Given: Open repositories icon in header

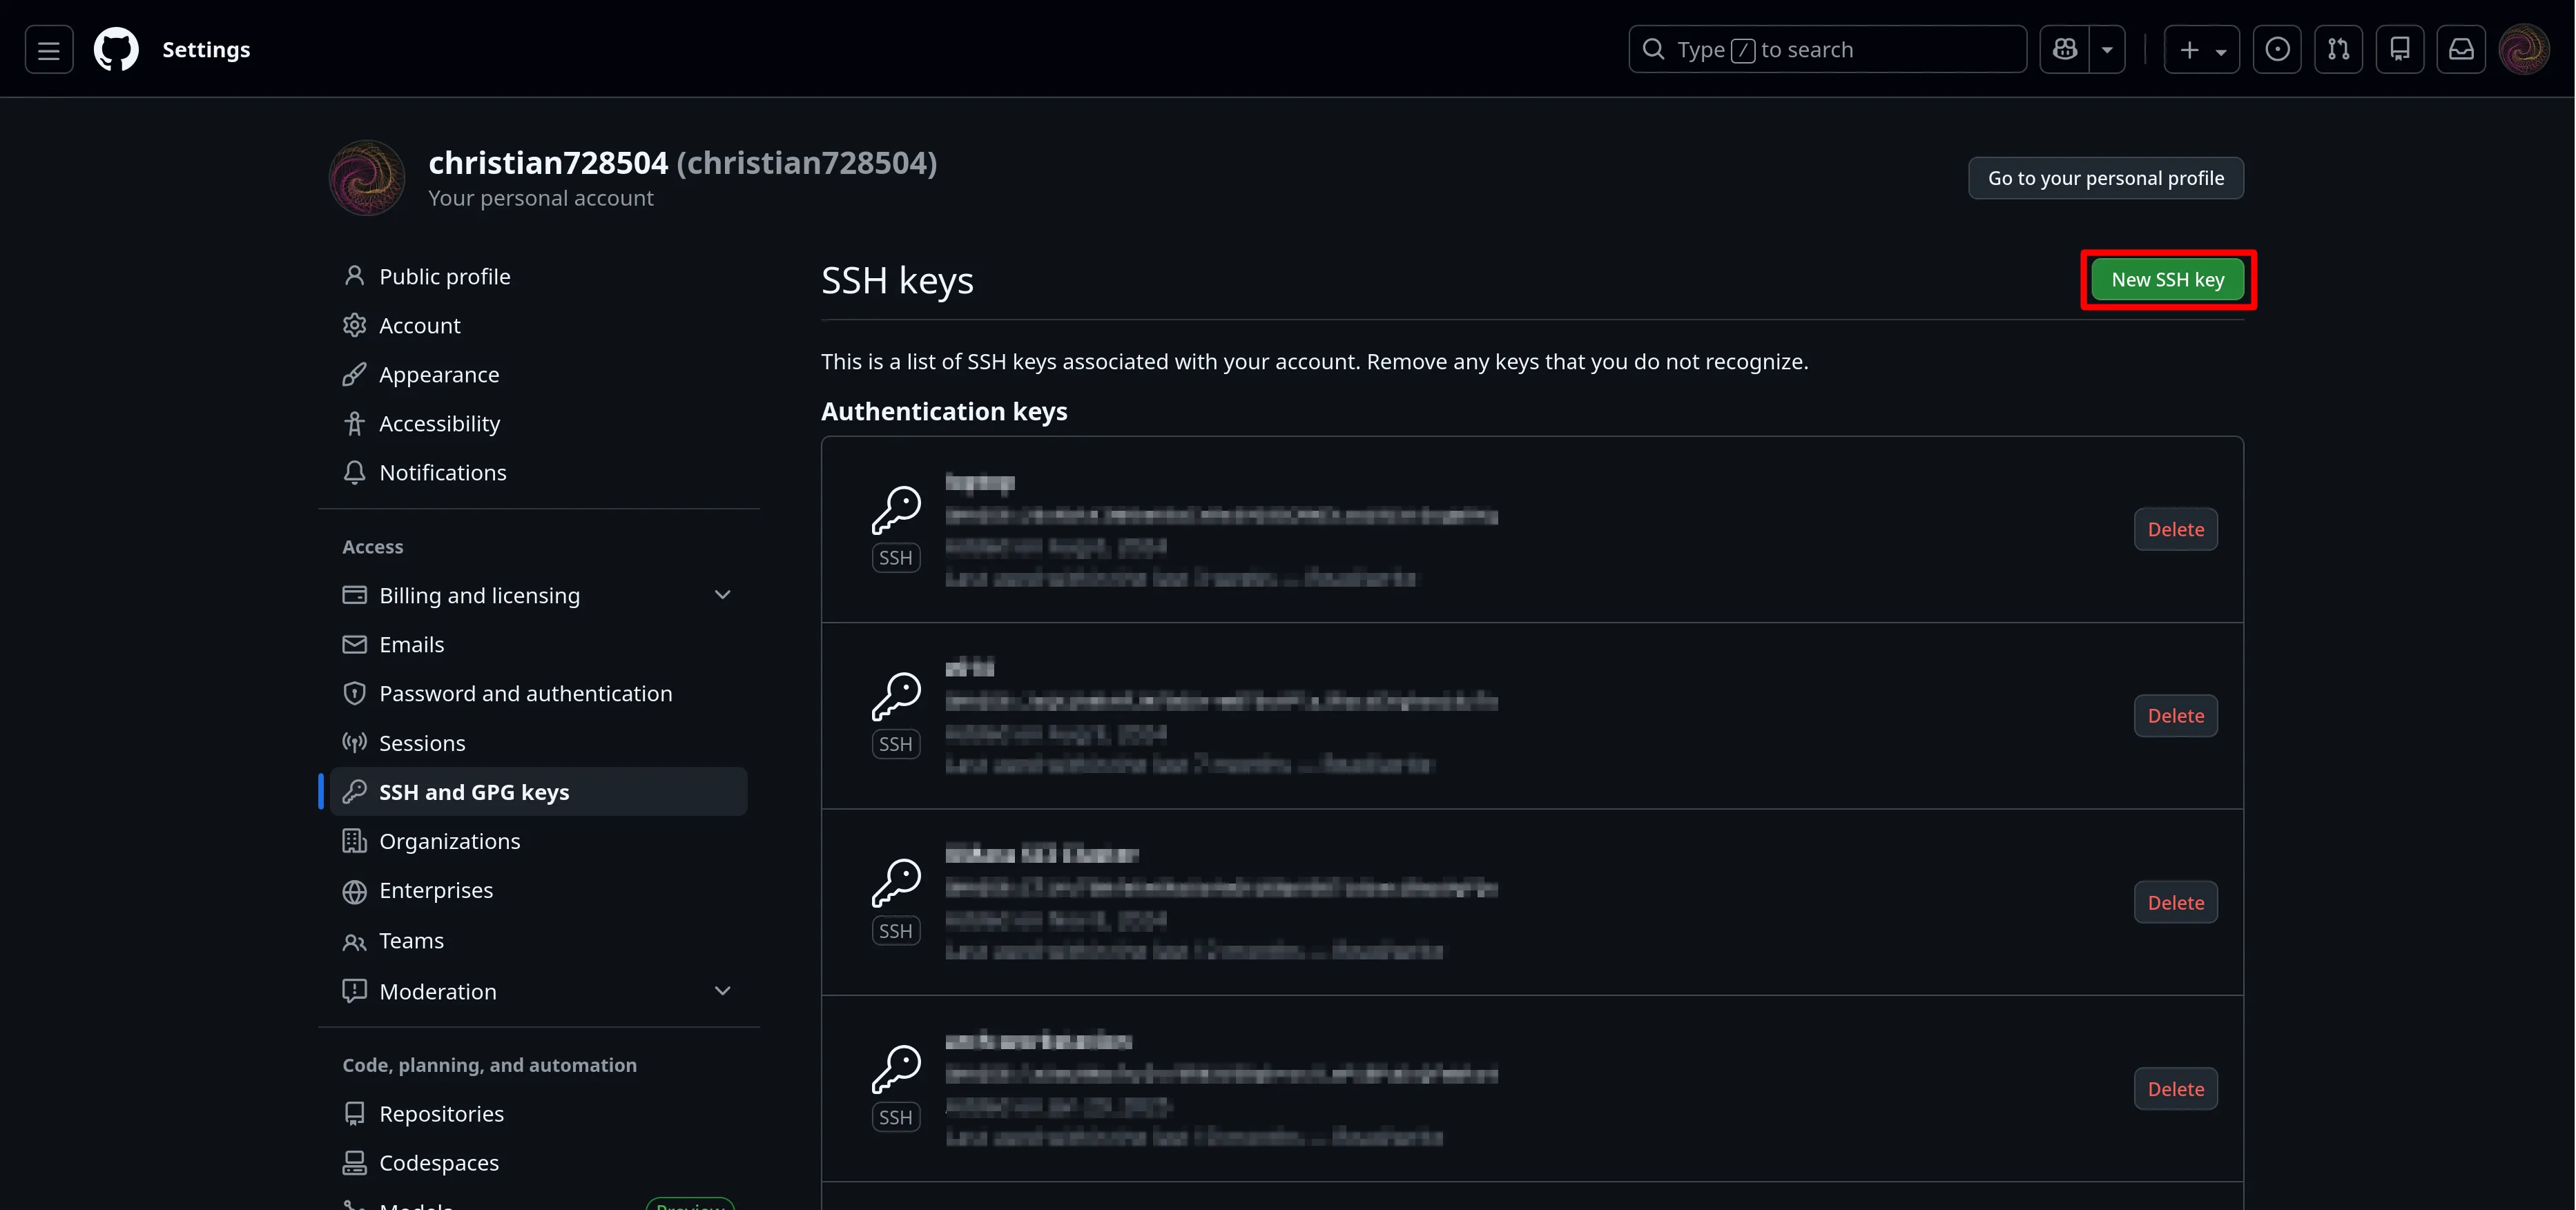Looking at the screenshot, I should 2399,49.
